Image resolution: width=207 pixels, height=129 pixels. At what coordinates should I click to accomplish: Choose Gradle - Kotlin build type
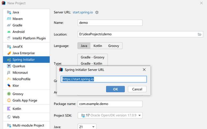[x=93, y=64]
